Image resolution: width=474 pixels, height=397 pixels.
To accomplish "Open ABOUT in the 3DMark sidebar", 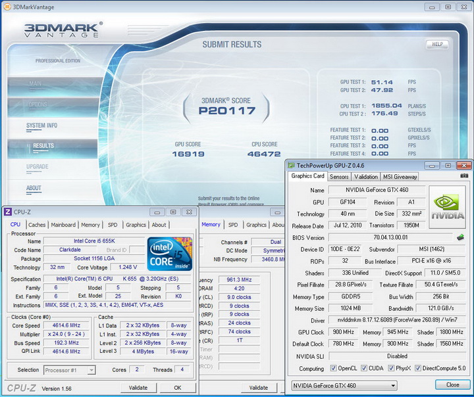I will 34,188.
